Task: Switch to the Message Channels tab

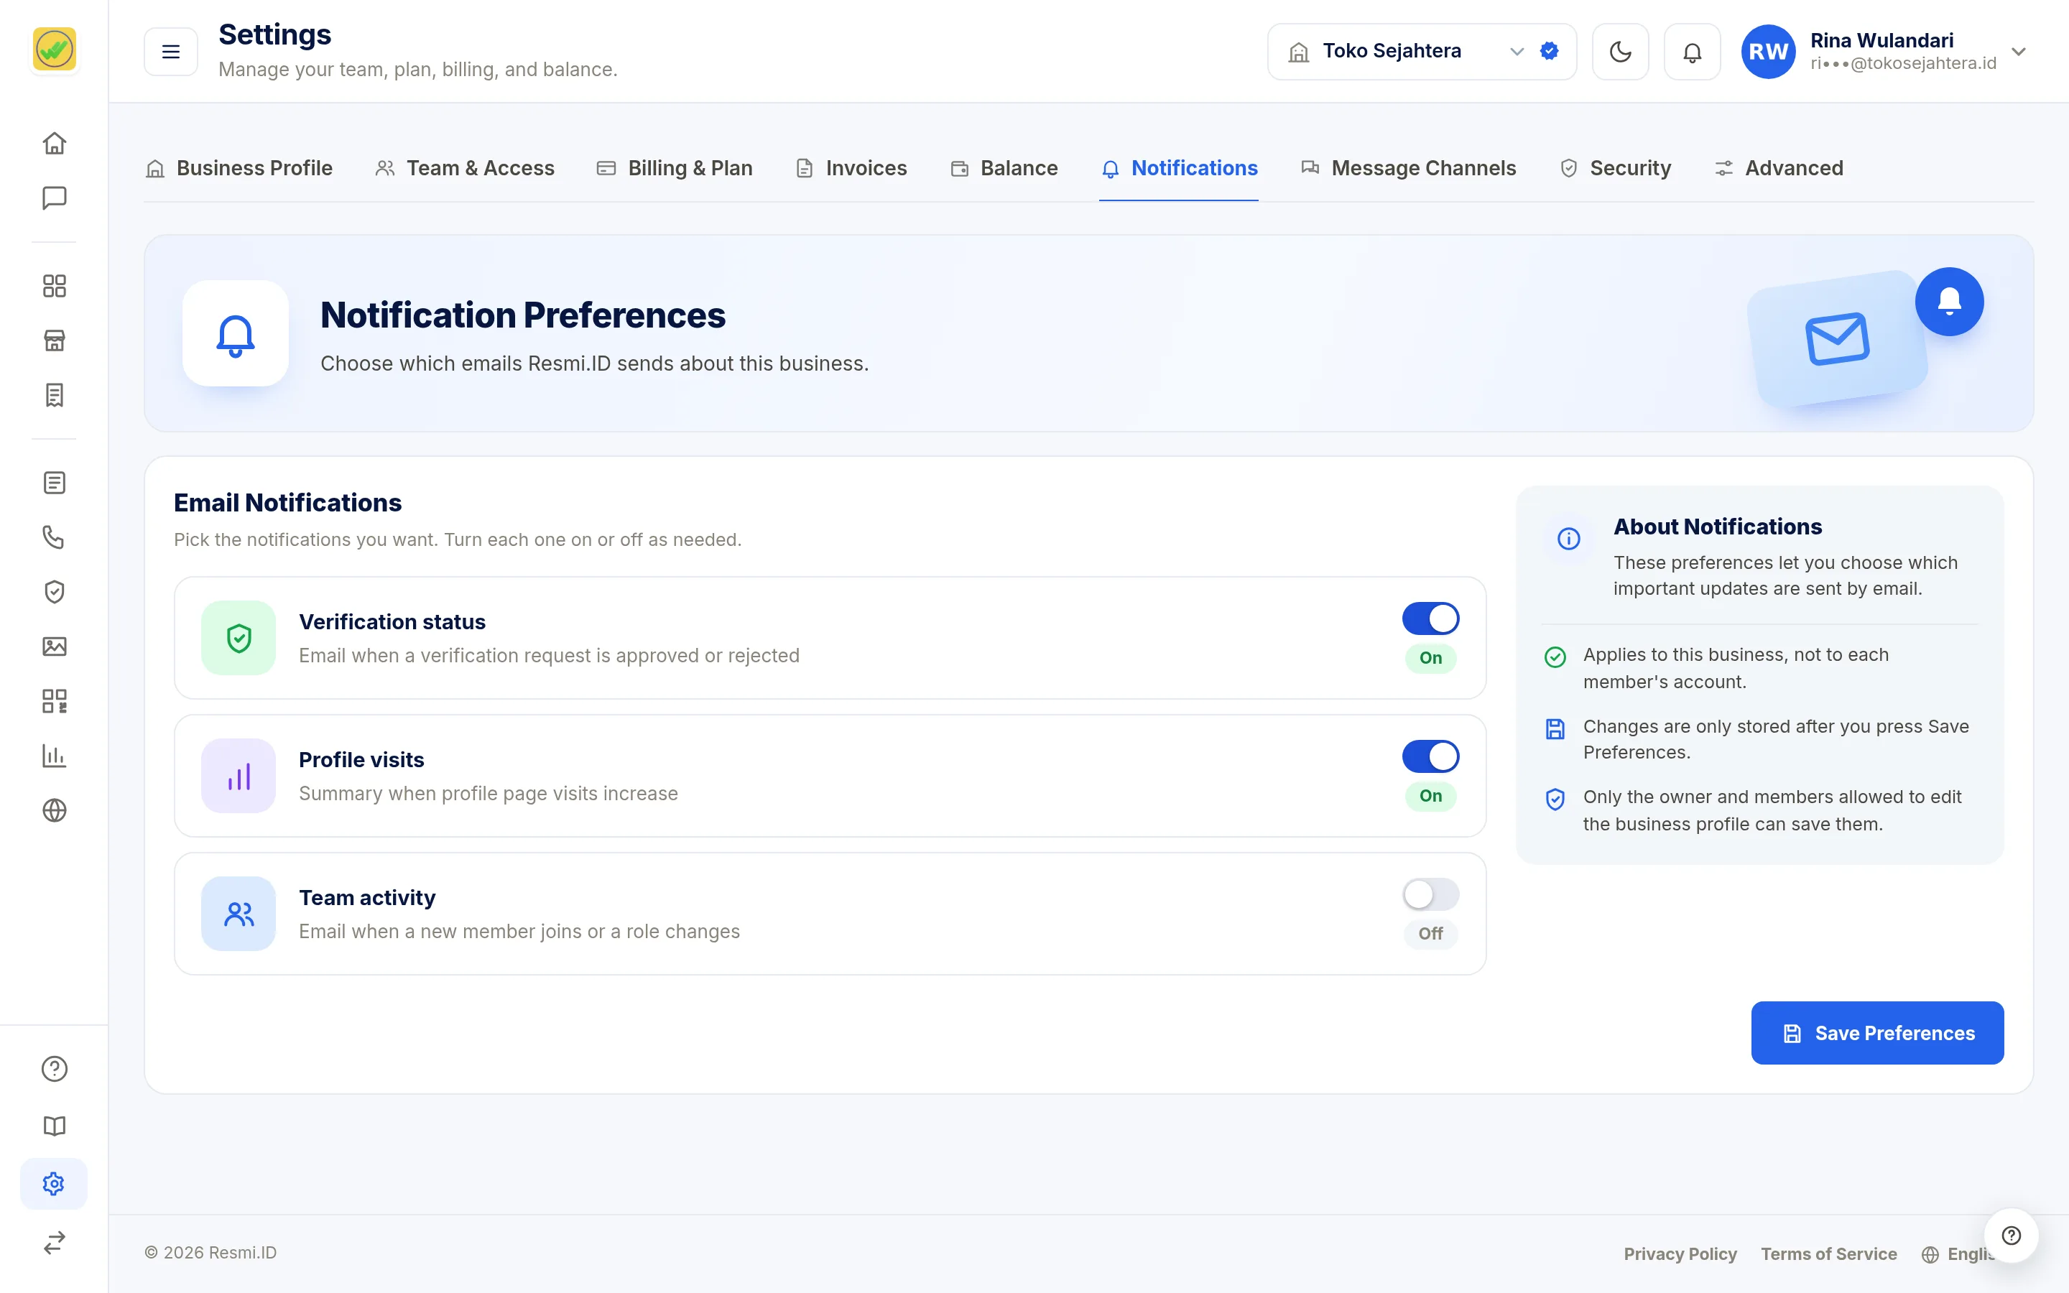Action: coord(1408,169)
